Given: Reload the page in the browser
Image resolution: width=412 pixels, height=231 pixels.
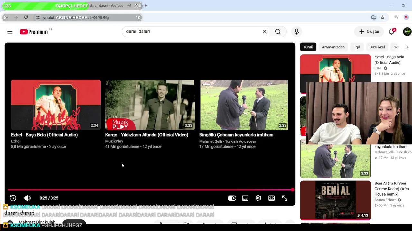Looking at the screenshot, I should (26, 17).
